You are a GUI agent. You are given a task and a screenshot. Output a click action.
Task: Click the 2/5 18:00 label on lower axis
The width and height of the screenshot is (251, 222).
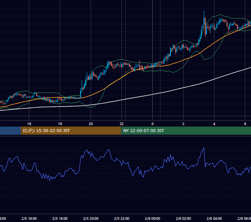(x=60, y=218)
